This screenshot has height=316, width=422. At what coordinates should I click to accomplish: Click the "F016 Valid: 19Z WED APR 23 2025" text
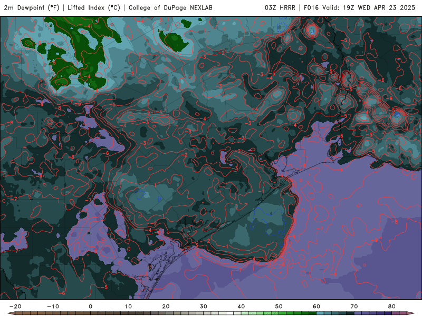(359, 7)
